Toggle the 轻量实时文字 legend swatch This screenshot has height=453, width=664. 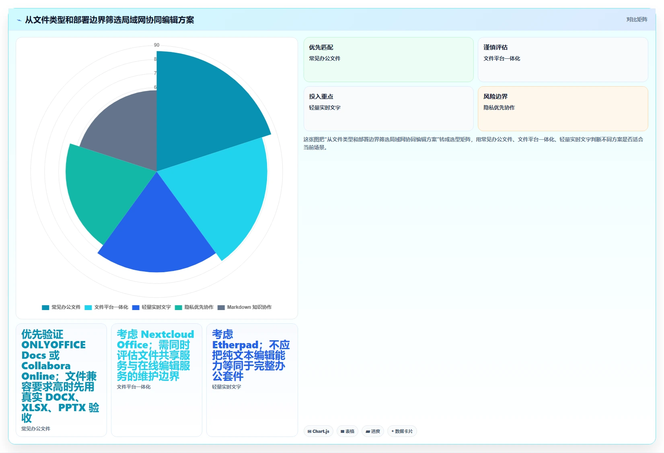pos(136,307)
